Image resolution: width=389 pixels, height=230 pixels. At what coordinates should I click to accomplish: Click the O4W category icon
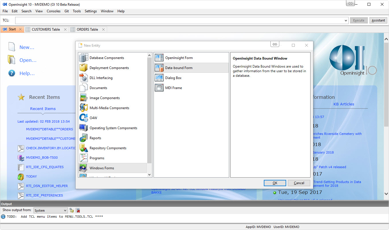tap(84, 118)
